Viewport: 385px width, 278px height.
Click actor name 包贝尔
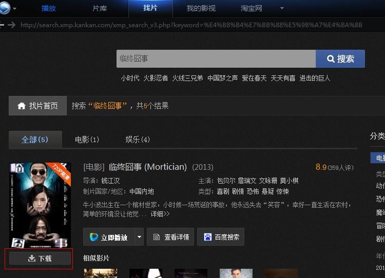tap(226, 181)
